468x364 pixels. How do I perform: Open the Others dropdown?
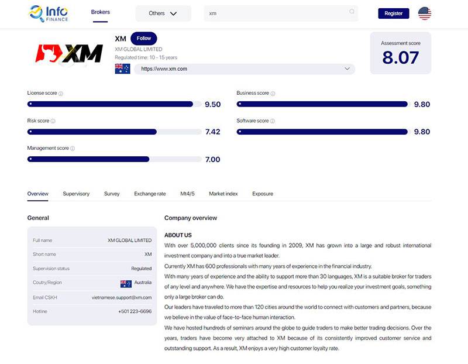coord(163,13)
